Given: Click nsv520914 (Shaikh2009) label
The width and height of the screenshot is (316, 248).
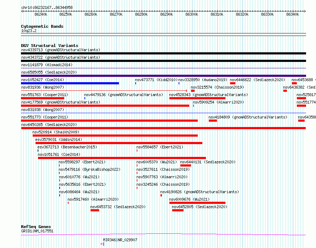Looking at the screenshot, I should 56,132.
